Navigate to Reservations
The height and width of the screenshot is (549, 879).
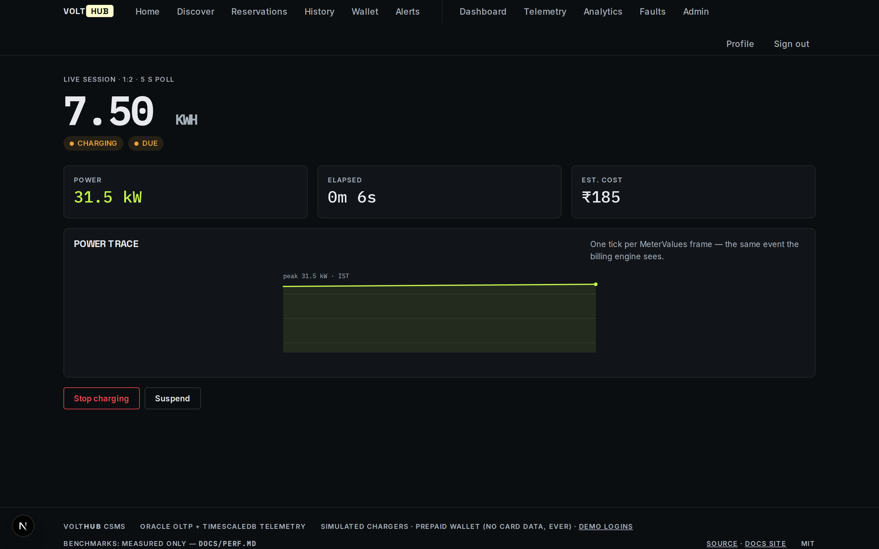259,12
